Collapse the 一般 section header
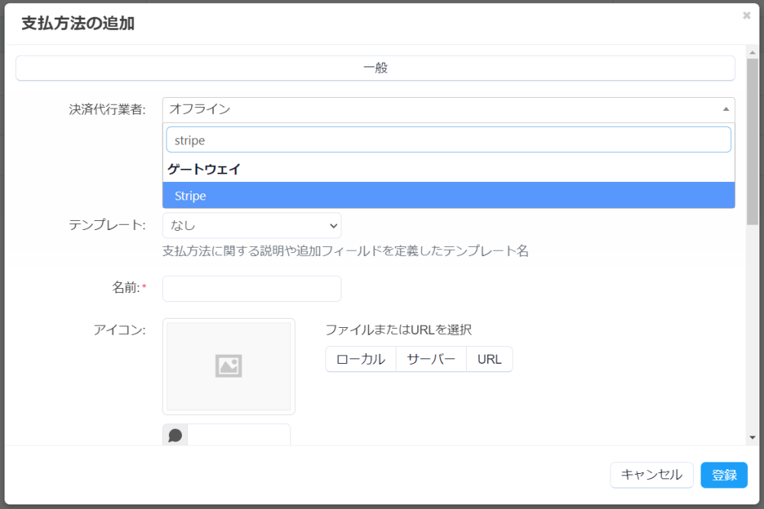This screenshot has height=509, width=764. (375, 68)
